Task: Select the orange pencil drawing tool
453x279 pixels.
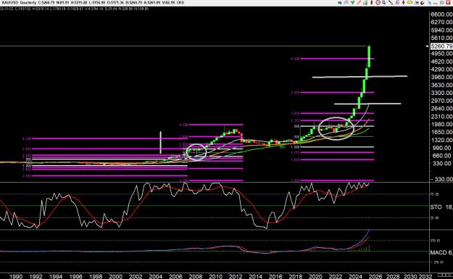Action: point(359,3)
